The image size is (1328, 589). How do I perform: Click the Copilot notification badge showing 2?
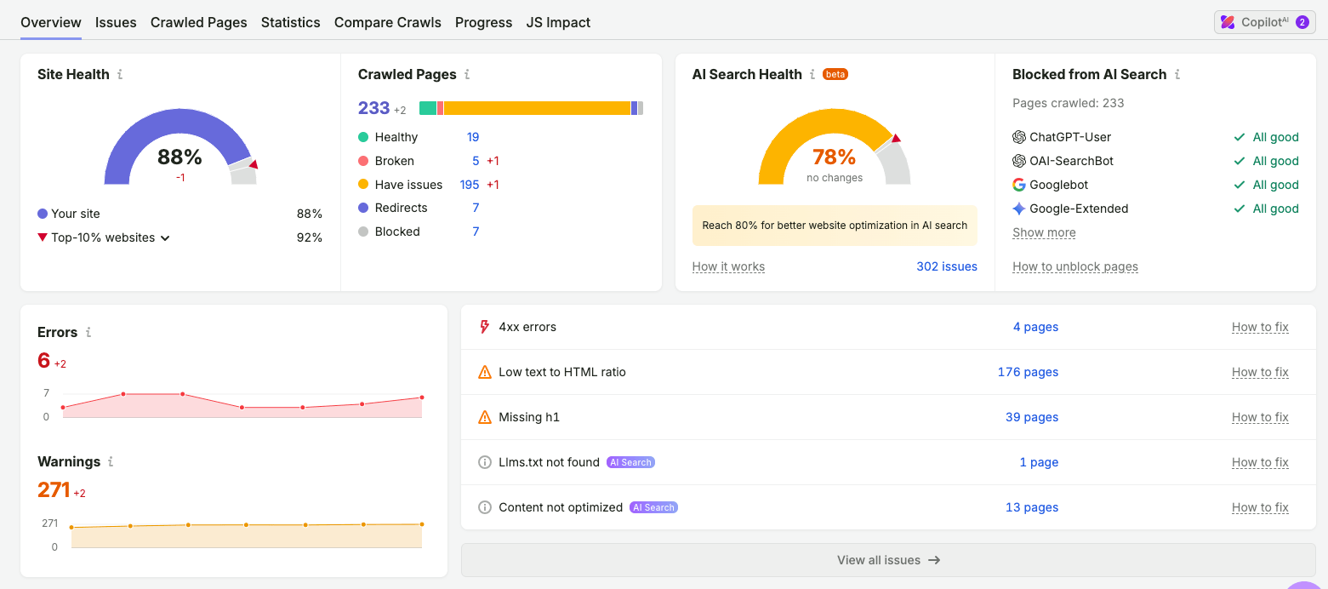(x=1302, y=22)
